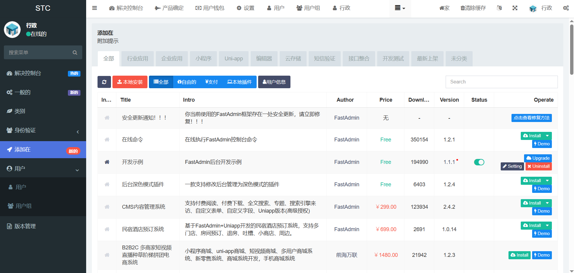Click the admin avatar in the sidebar
Screen dimensions: 574x273
pyautogui.click(x=12, y=30)
